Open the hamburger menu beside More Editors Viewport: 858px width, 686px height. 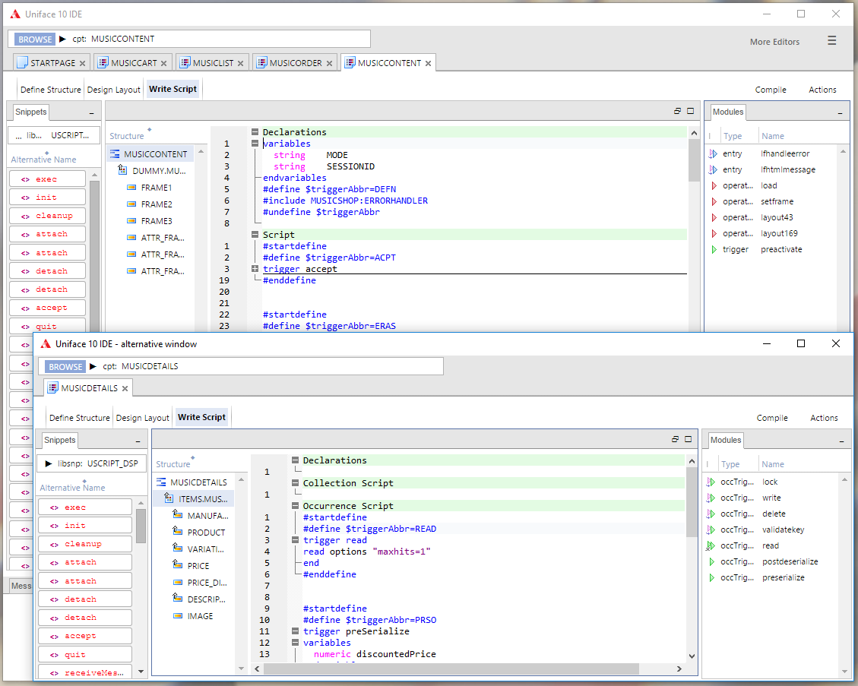(x=832, y=41)
